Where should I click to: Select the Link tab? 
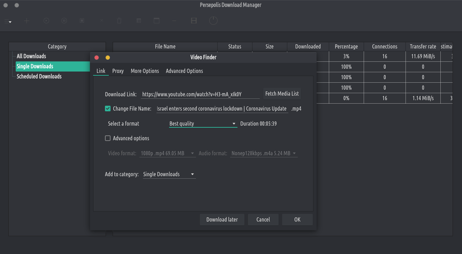[x=101, y=71]
